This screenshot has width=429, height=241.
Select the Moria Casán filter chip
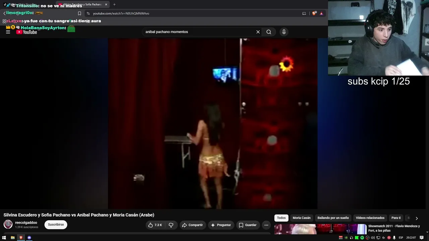coord(302,218)
